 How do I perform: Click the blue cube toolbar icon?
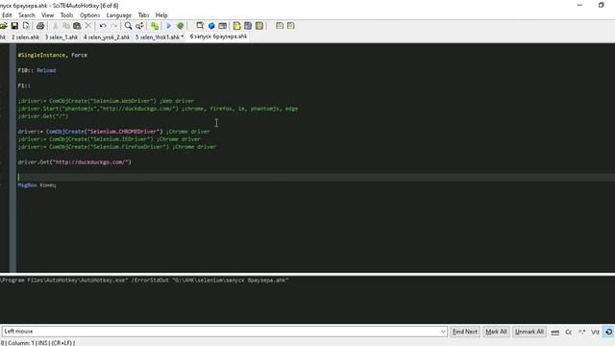tap(211, 26)
